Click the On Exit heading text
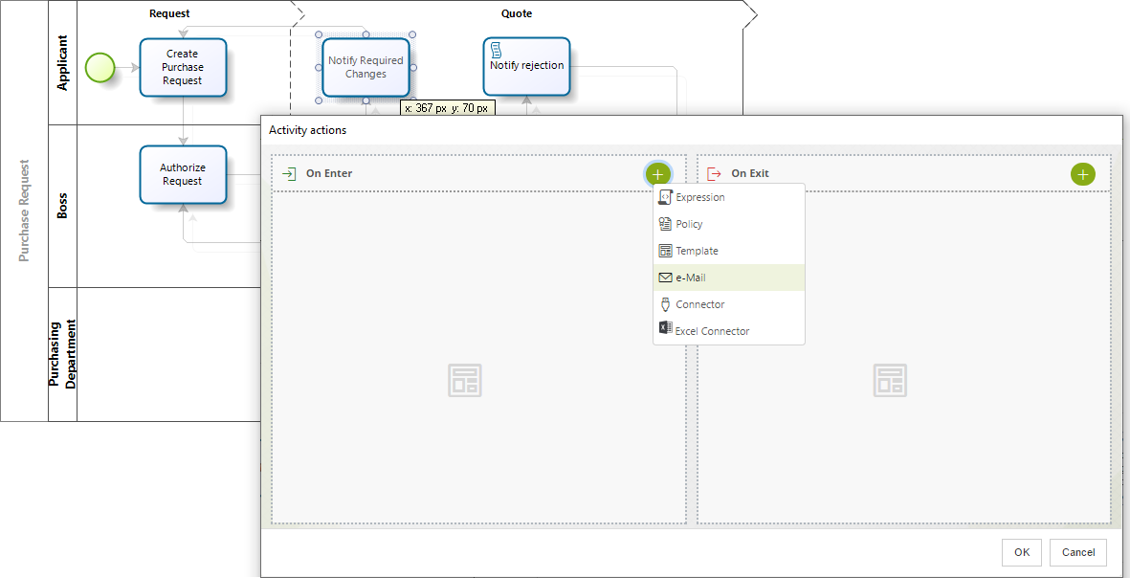This screenshot has height=578, width=1130. 750,174
